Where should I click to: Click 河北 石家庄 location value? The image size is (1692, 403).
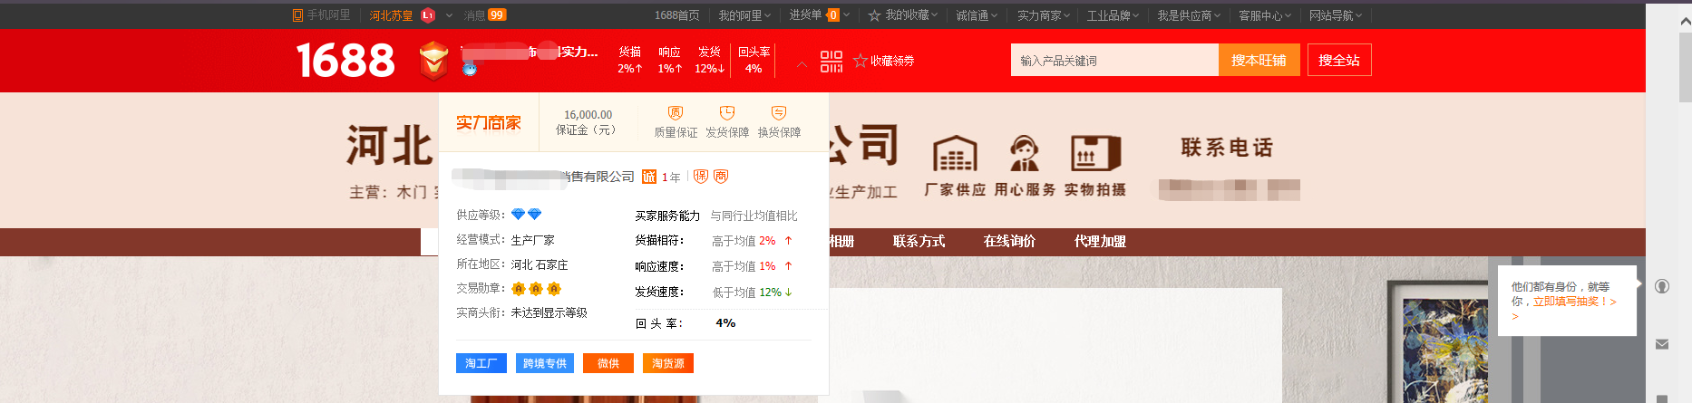540,264
